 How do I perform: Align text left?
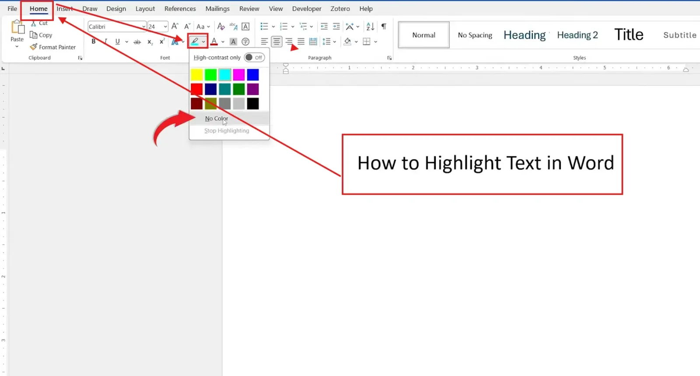pyautogui.click(x=264, y=42)
